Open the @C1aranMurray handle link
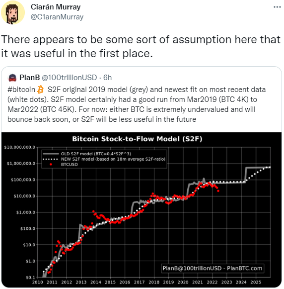284x289 pixels. click(57, 17)
